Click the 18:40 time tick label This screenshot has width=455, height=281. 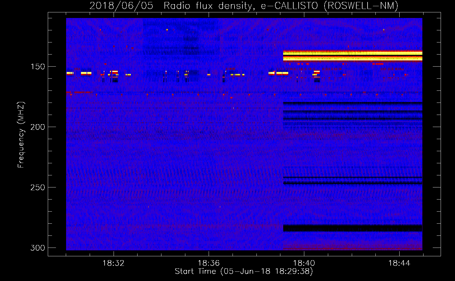tap(304, 263)
